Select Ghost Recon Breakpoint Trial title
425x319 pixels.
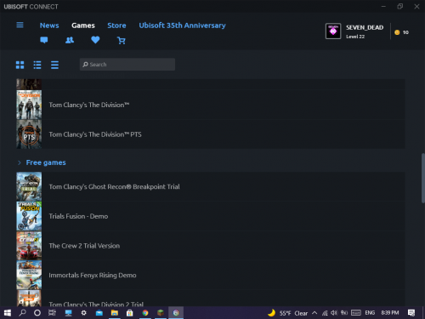pos(114,186)
